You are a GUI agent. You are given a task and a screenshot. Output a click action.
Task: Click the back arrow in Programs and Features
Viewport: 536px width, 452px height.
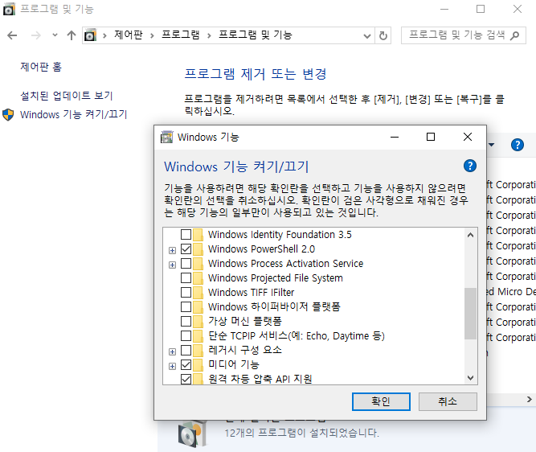point(12,35)
